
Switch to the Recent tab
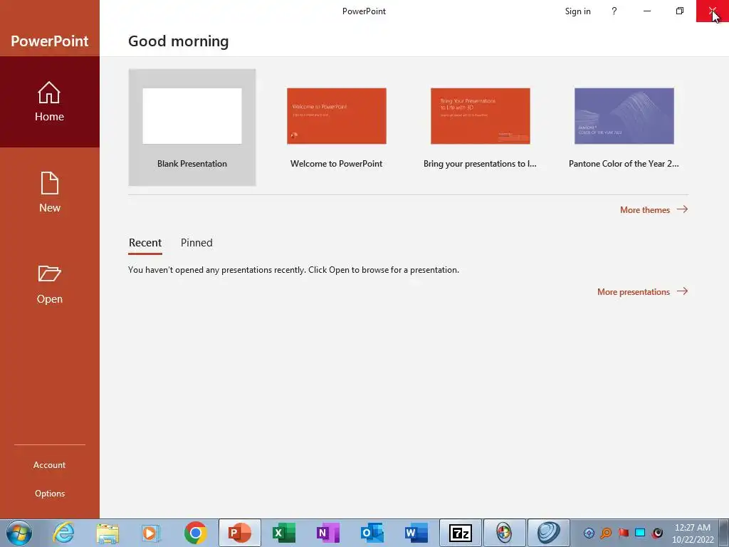(145, 243)
